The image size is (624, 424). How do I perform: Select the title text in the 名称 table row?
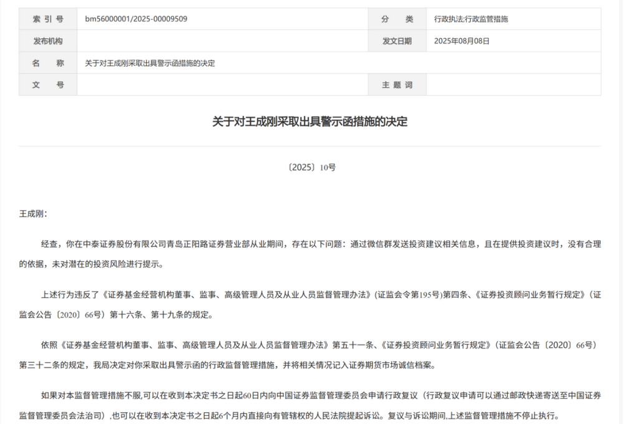pyautogui.click(x=150, y=63)
